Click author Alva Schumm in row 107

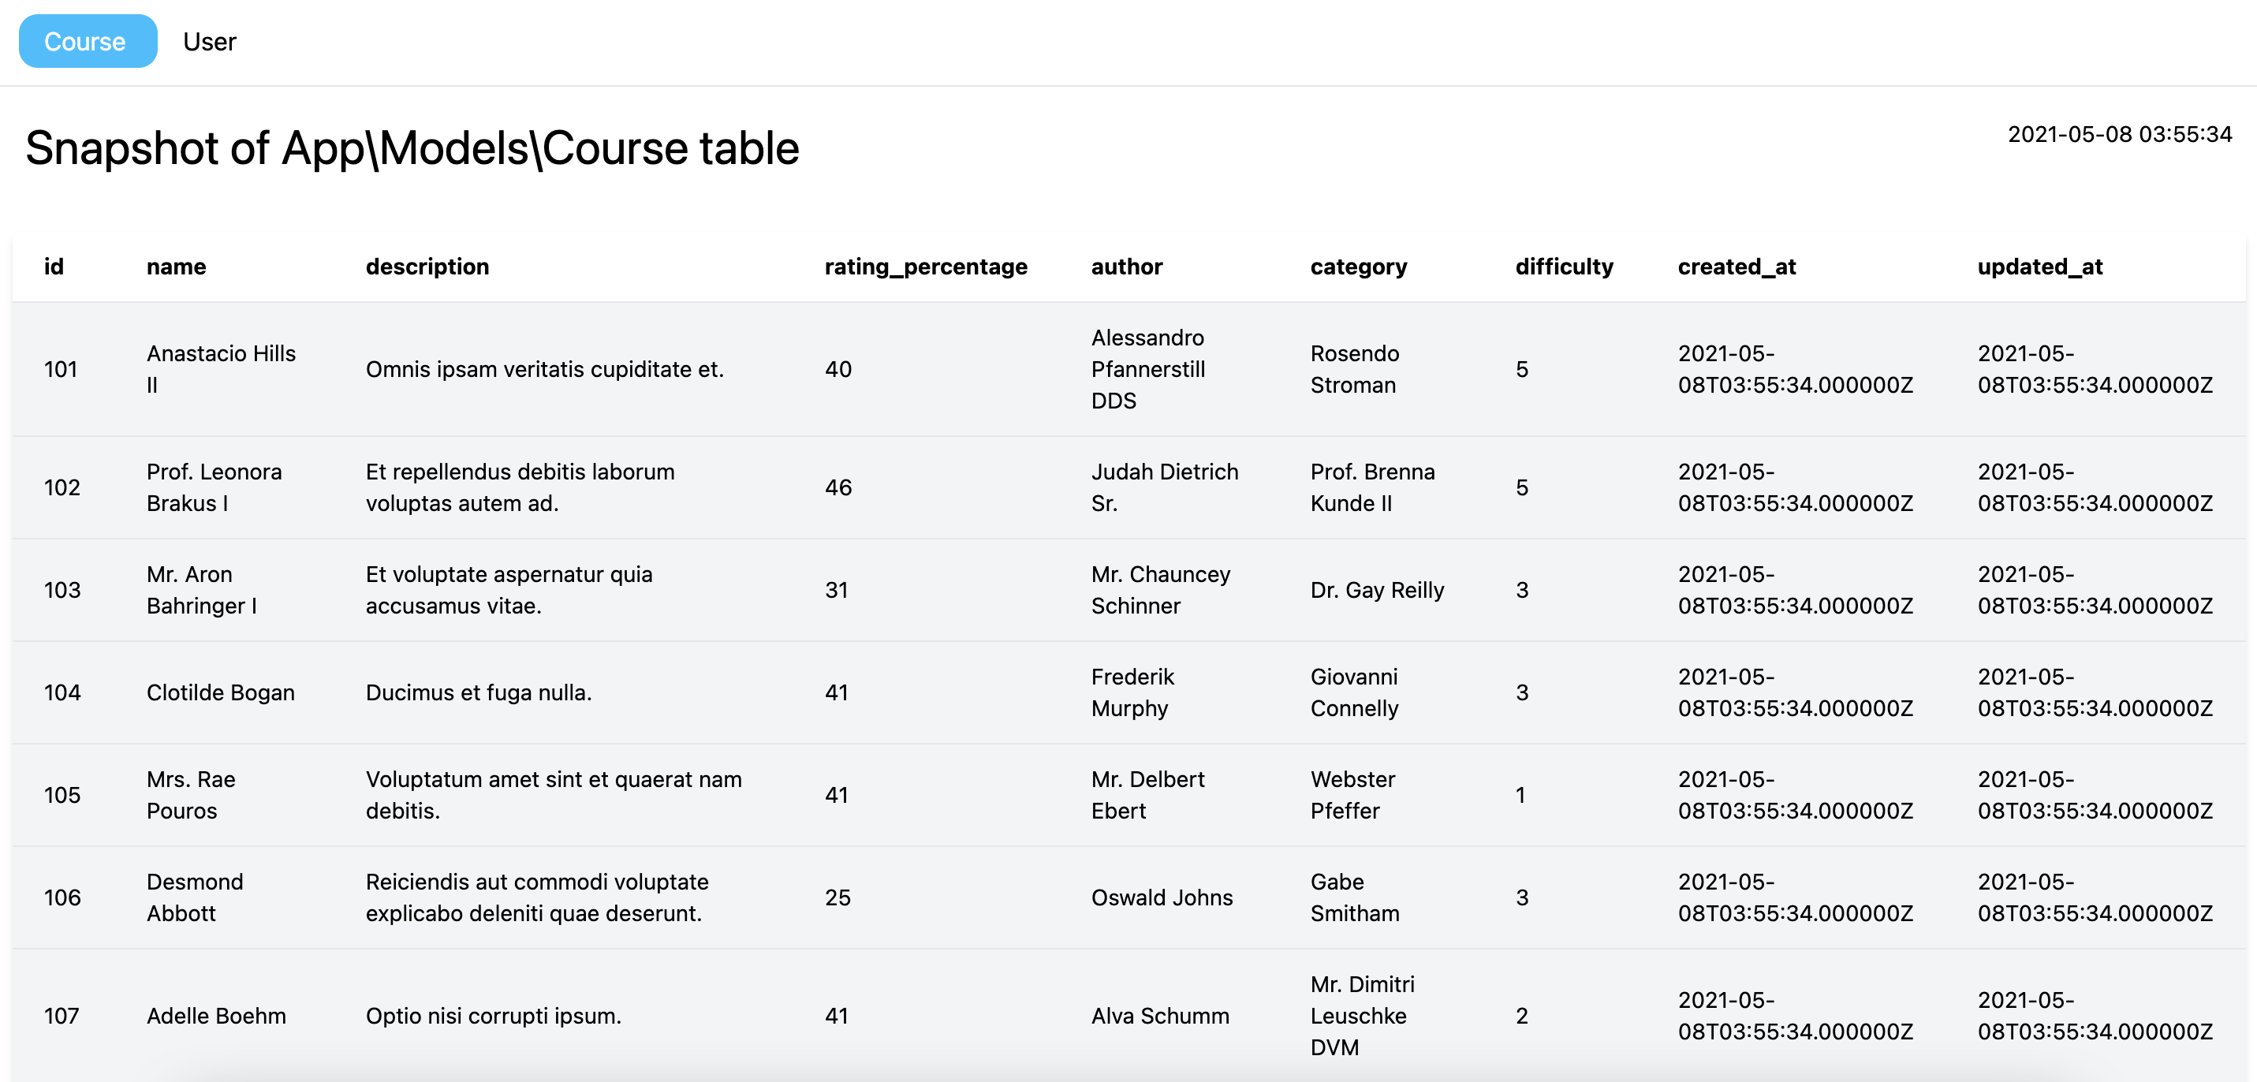click(1161, 1016)
